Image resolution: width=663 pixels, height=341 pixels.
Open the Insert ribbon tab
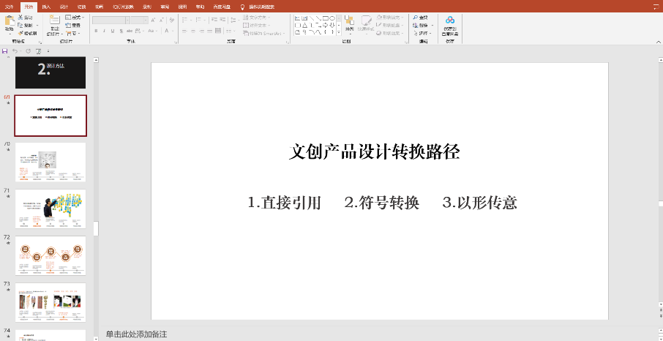click(46, 6)
